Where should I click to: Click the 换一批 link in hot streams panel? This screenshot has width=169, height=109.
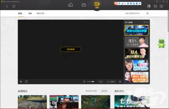(146, 22)
